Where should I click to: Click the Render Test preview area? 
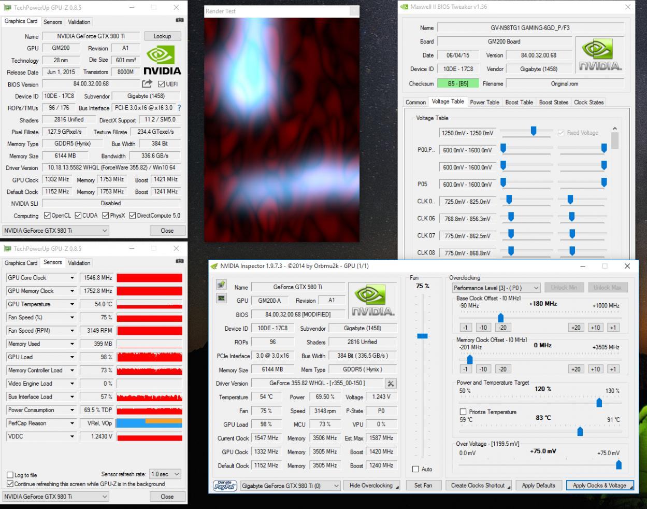pyautogui.click(x=282, y=130)
